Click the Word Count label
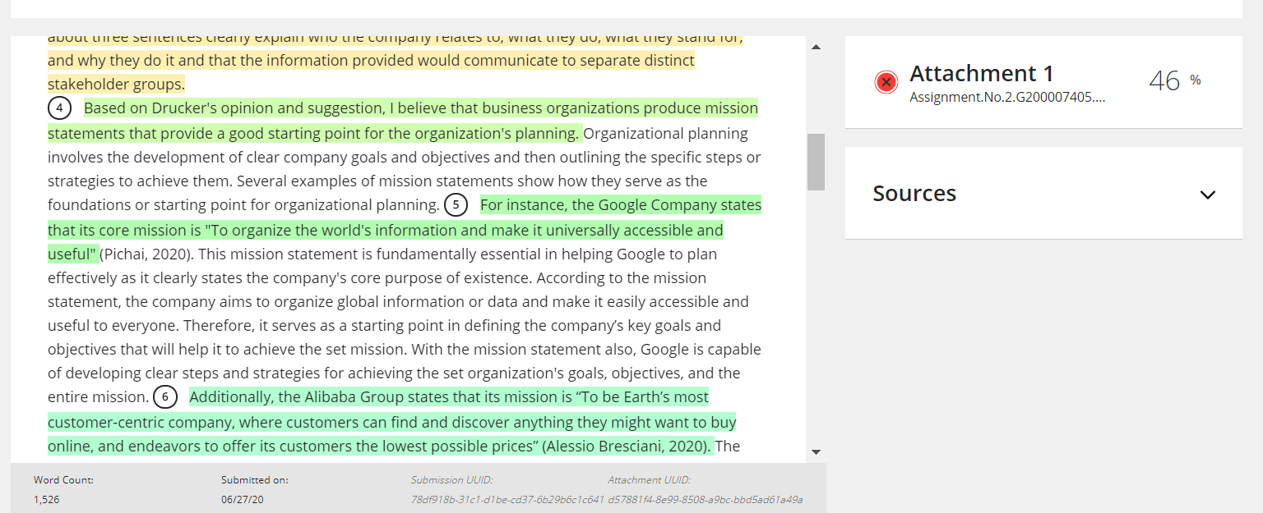The image size is (1263, 513). coord(63,480)
